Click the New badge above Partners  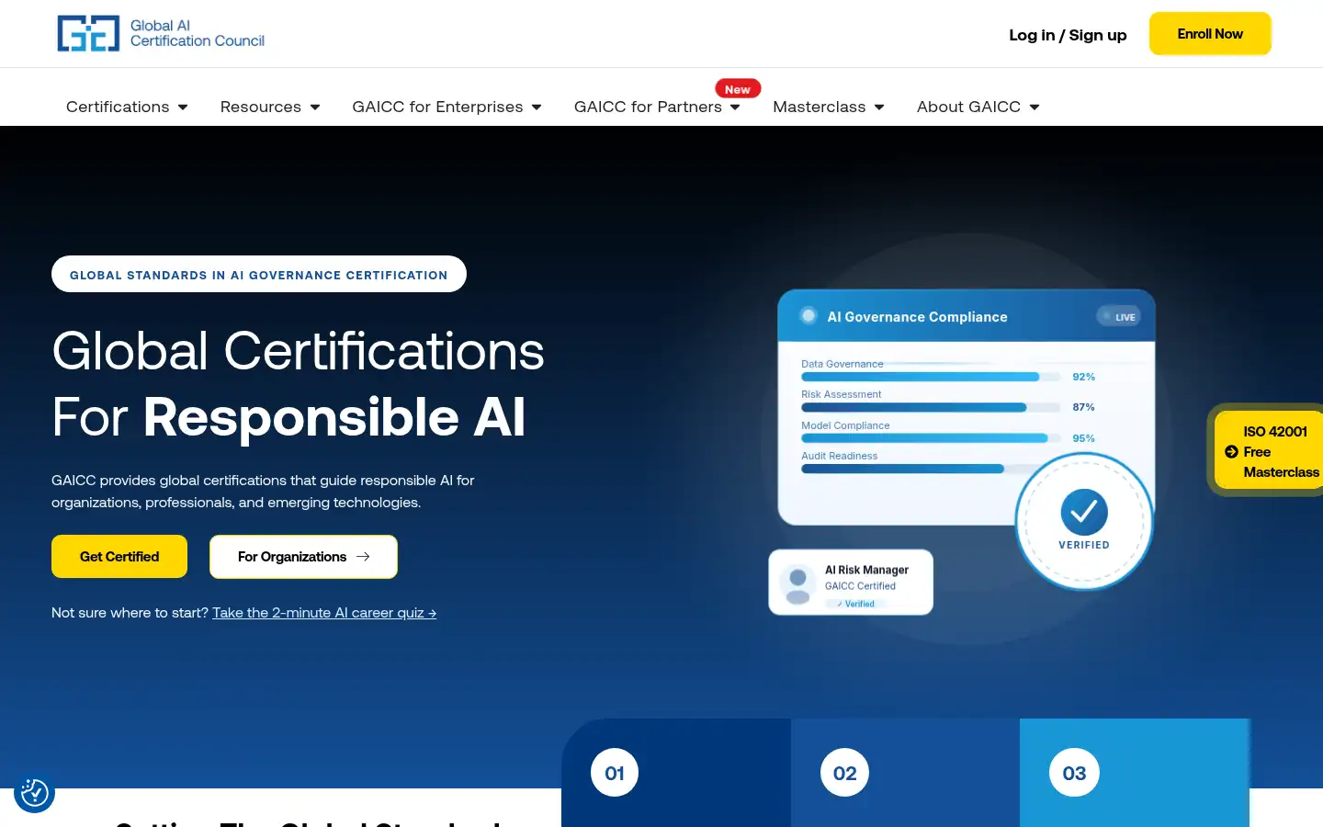pos(738,89)
